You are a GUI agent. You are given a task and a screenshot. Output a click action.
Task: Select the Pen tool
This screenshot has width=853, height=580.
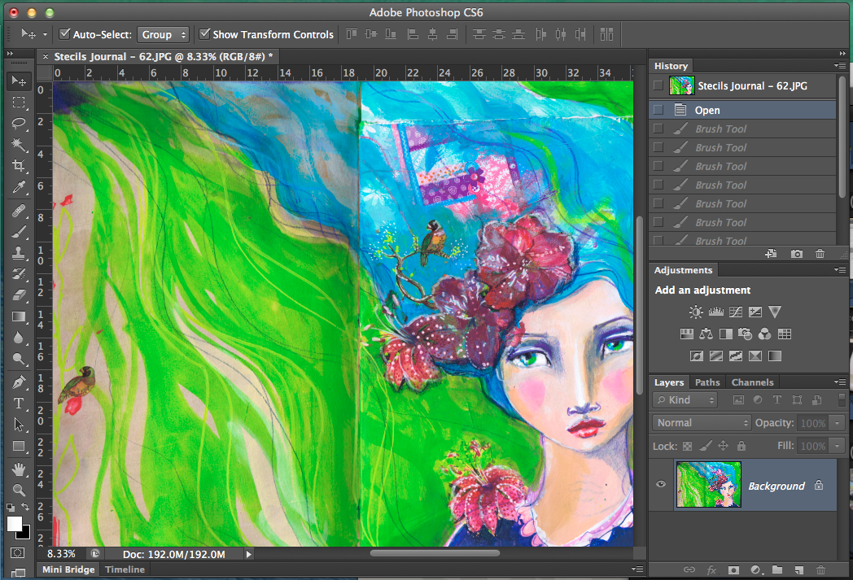click(19, 382)
